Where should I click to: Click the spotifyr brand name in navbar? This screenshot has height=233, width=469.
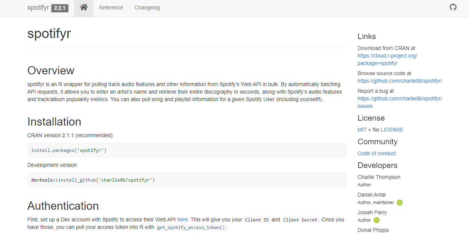point(38,8)
